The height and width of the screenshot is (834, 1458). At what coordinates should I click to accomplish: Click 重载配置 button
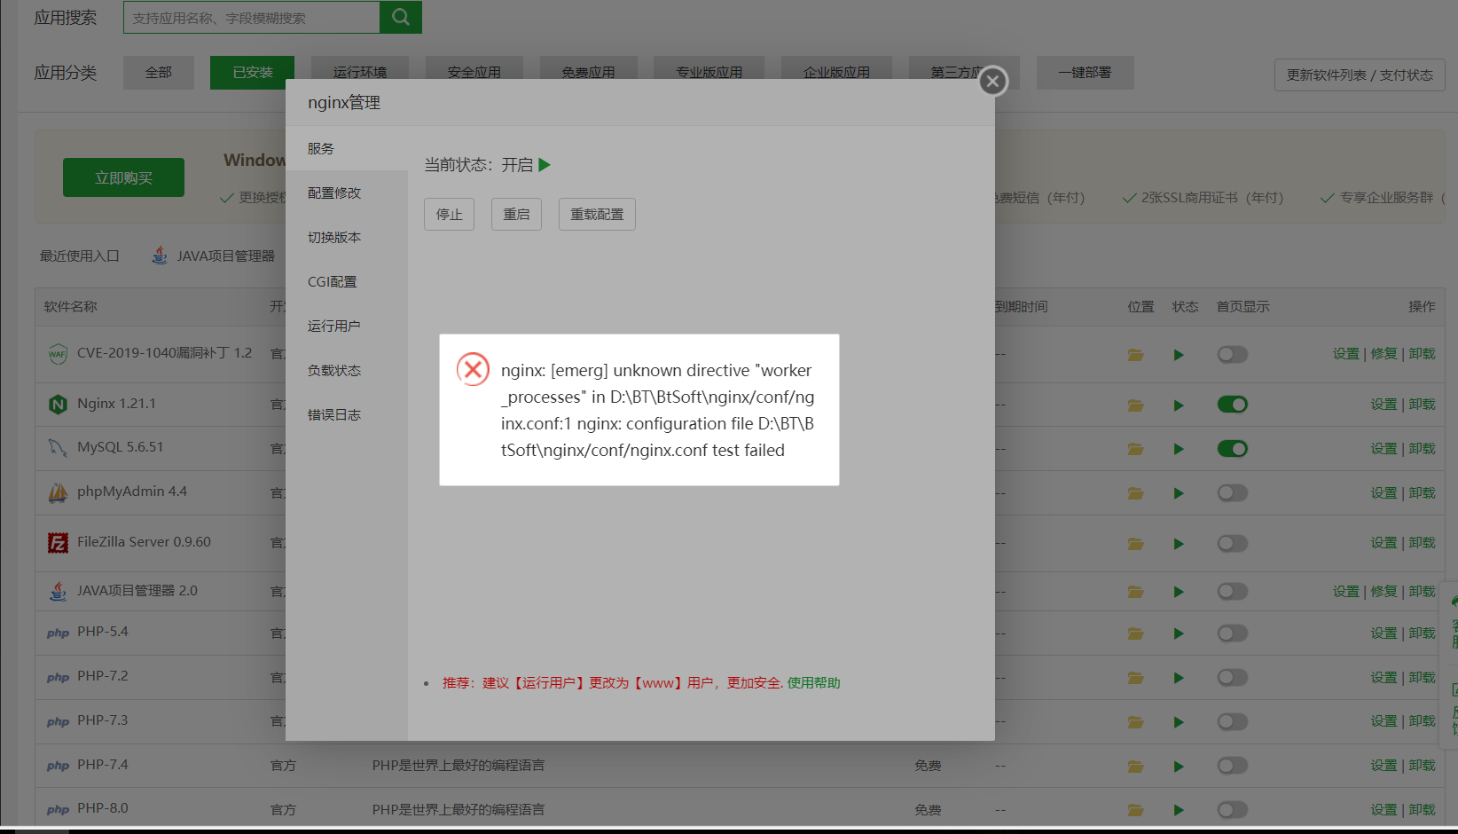coord(597,214)
